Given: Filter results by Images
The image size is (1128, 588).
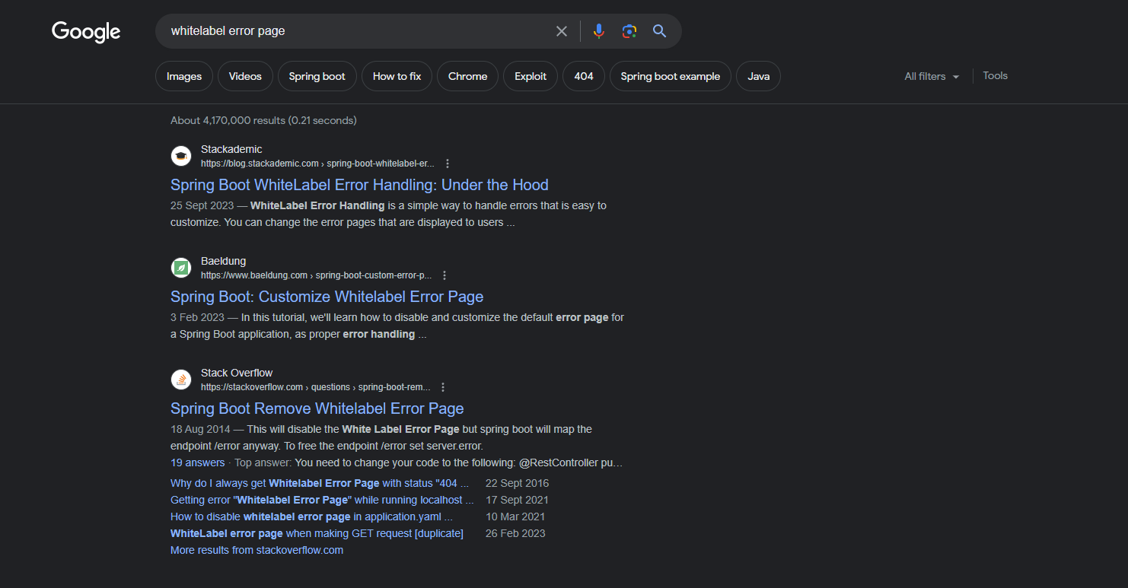Looking at the screenshot, I should [x=184, y=76].
